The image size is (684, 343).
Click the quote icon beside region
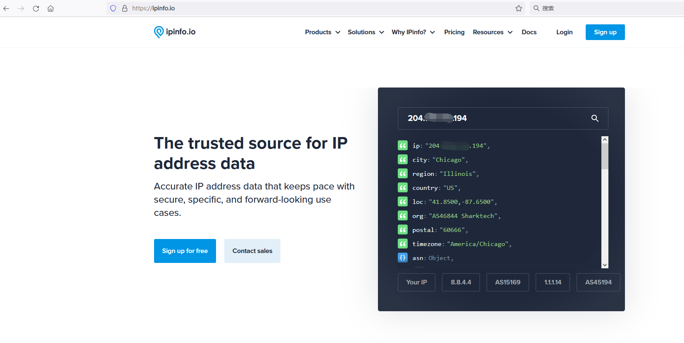point(403,173)
